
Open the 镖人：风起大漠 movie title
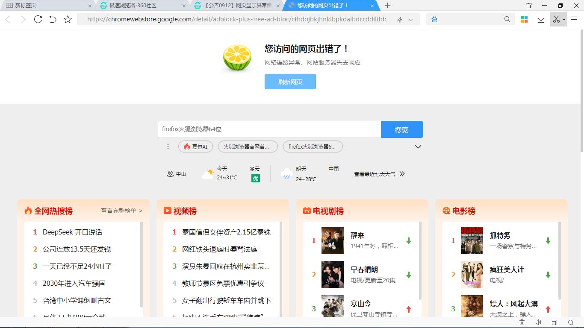point(514,304)
